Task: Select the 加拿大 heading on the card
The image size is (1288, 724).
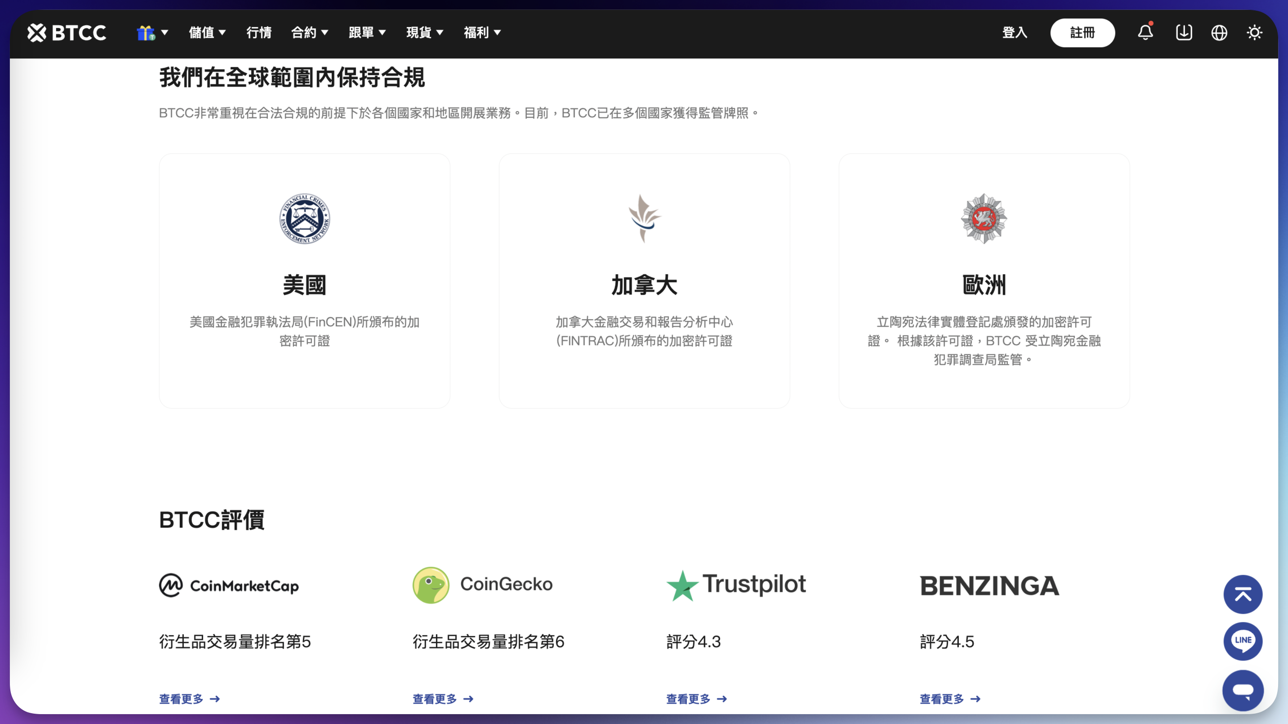Action: pyautogui.click(x=644, y=285)
